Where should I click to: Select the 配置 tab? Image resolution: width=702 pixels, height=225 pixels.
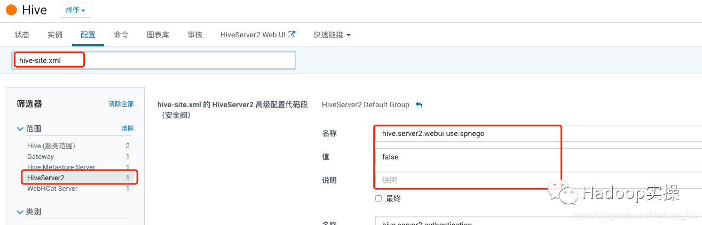pos(88,35)
